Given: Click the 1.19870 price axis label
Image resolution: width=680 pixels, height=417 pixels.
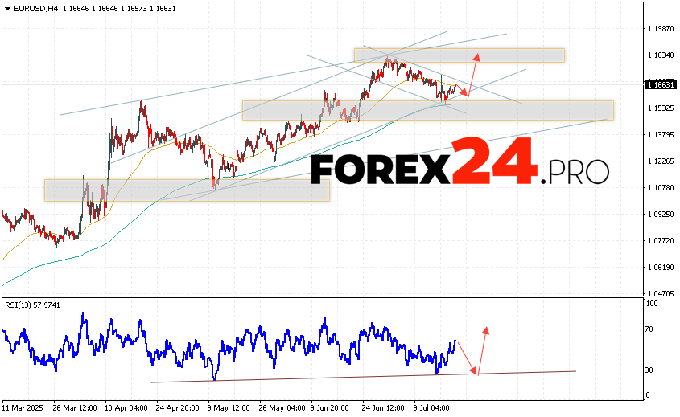Looking at the screenshot, I should tap(660, 28).
